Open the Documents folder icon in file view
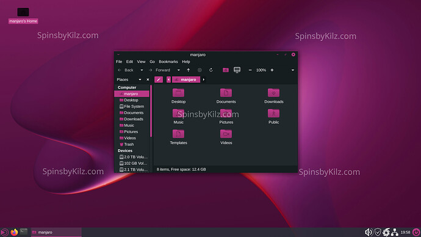 click(x=226, y=93)
